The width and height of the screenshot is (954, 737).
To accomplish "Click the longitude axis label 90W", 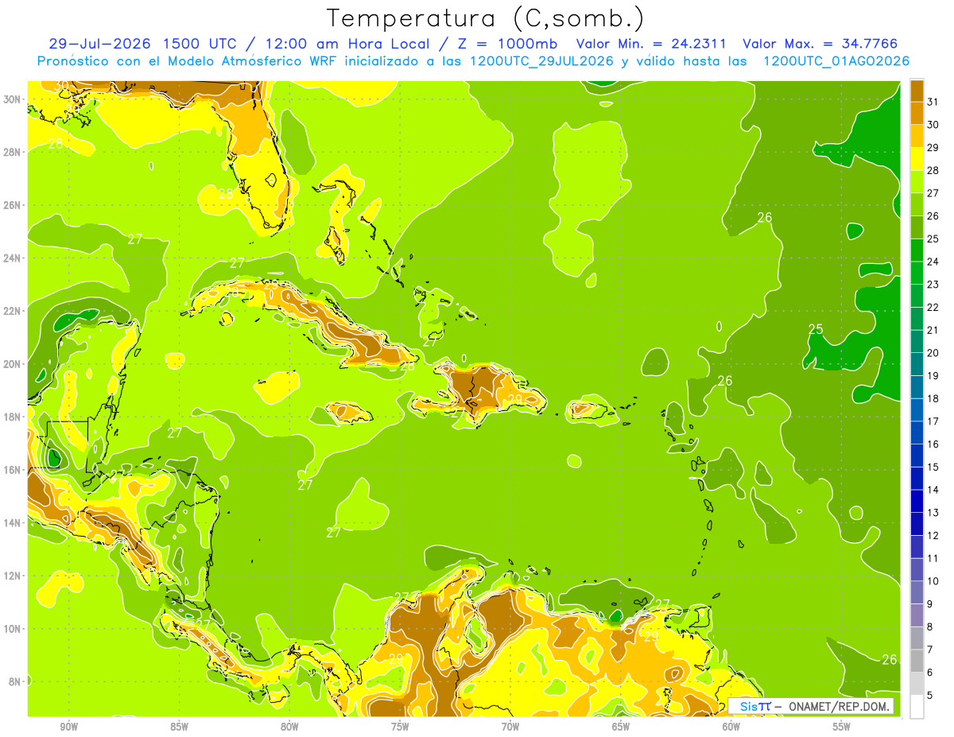I will point(69,727).
